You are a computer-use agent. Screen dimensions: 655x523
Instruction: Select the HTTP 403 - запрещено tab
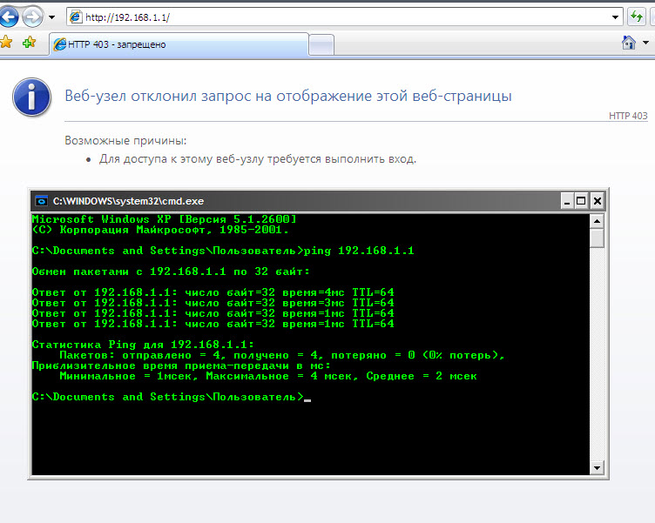(x=179, y=44)
